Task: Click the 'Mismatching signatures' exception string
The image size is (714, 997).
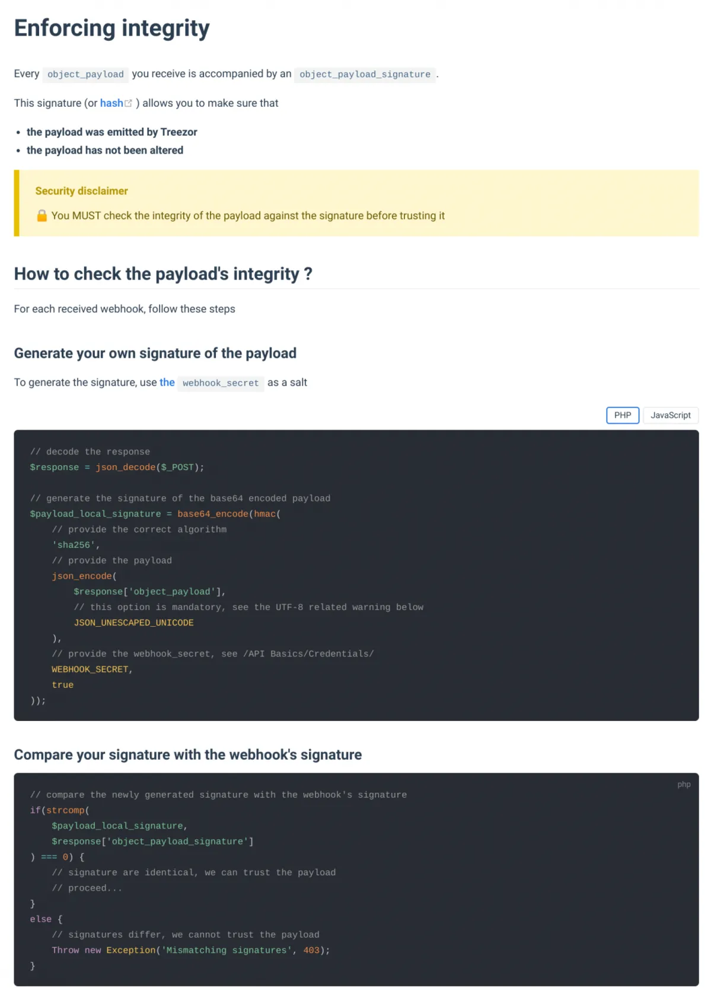Action: tap(227, 950)
